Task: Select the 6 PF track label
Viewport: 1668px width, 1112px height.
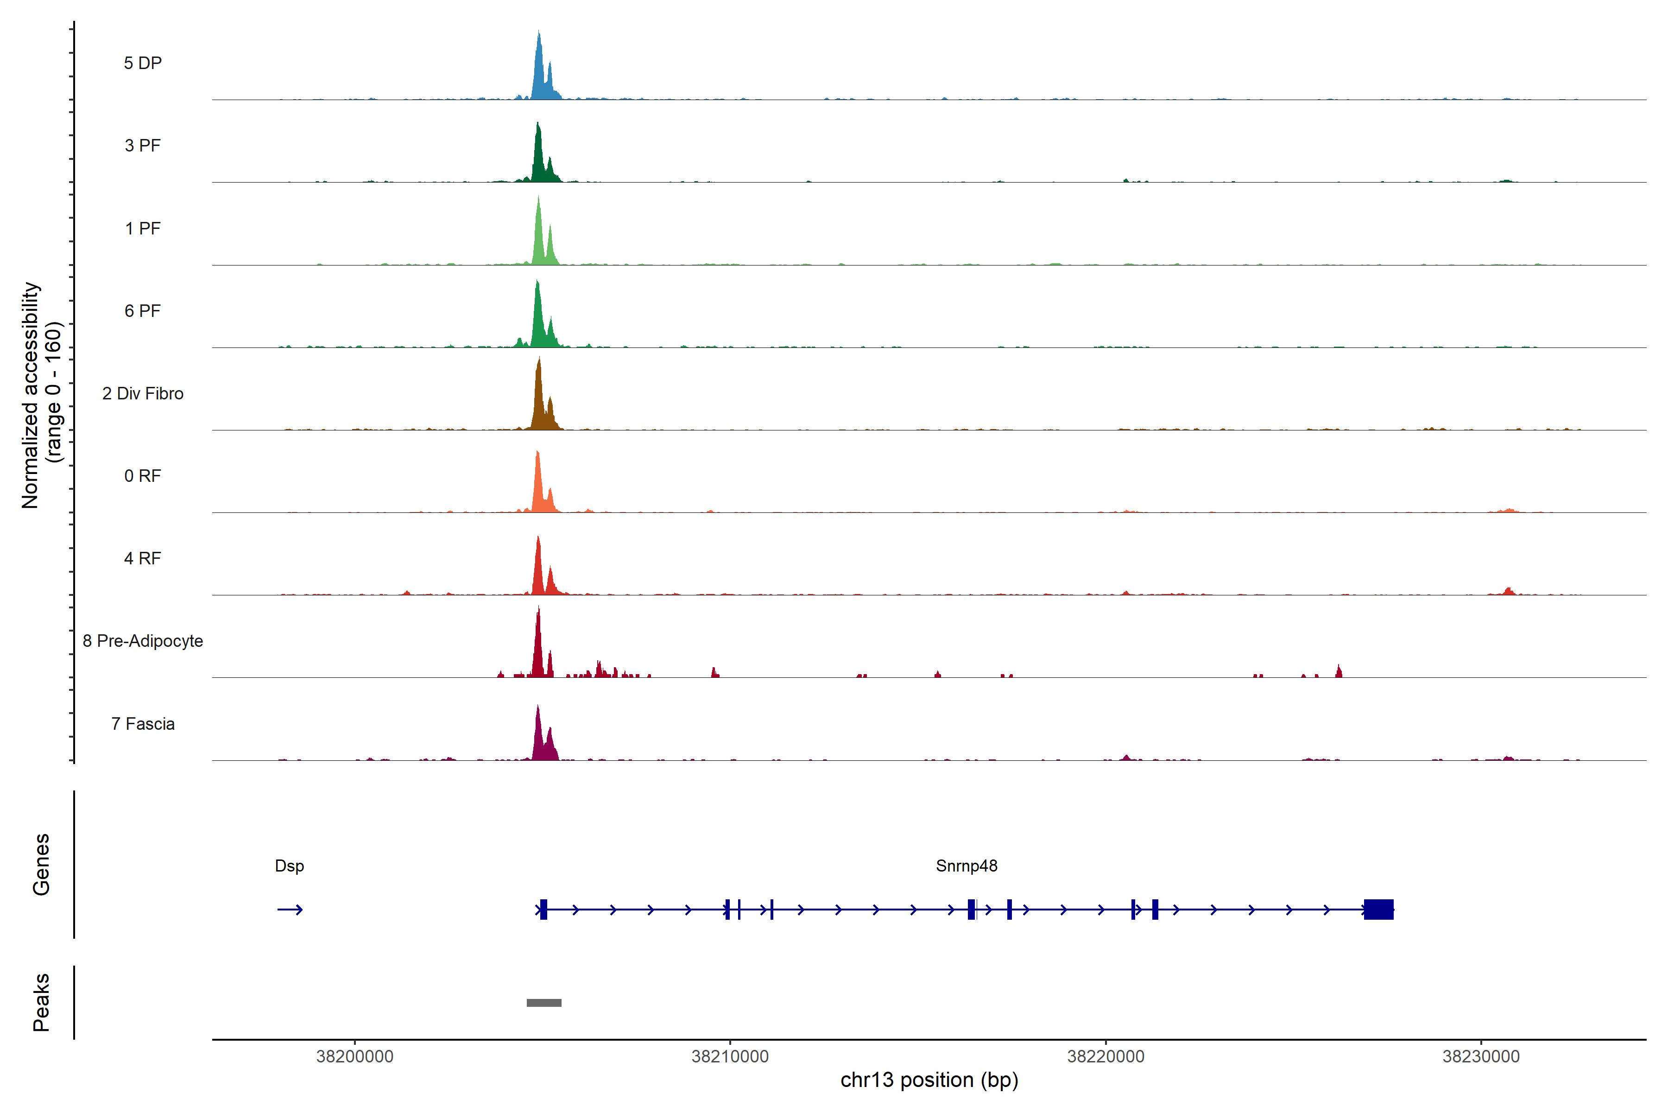Action: point(143,310)
